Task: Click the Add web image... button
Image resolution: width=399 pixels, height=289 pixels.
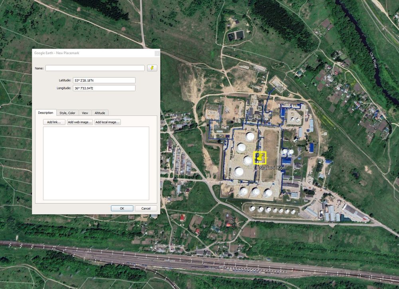Action: (x=80, y=122)
